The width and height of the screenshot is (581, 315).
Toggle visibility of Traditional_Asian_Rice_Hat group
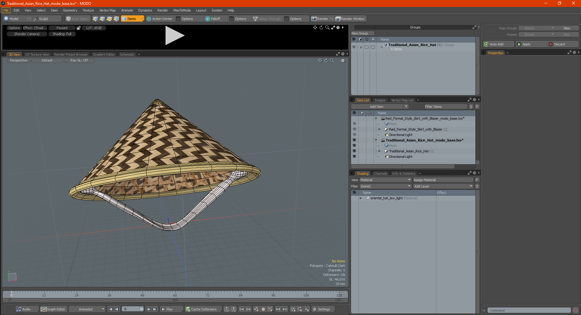pos(354,47)
